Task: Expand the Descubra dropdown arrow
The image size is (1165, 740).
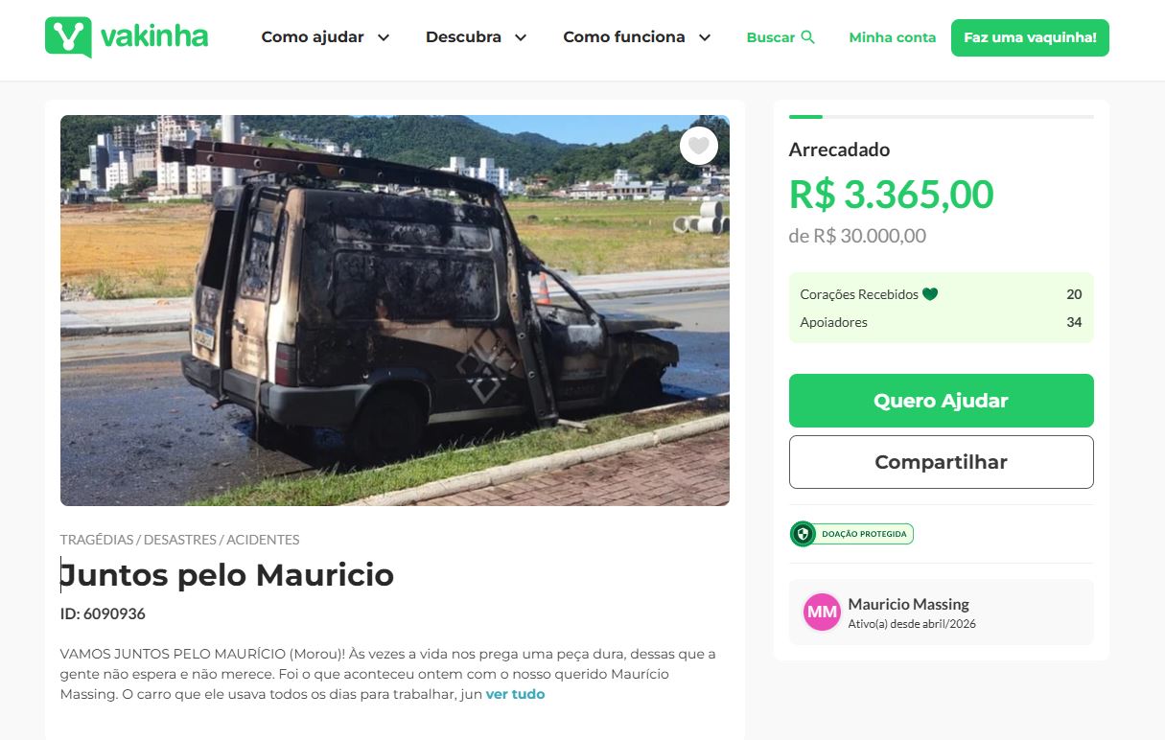Action: [521, 37]
